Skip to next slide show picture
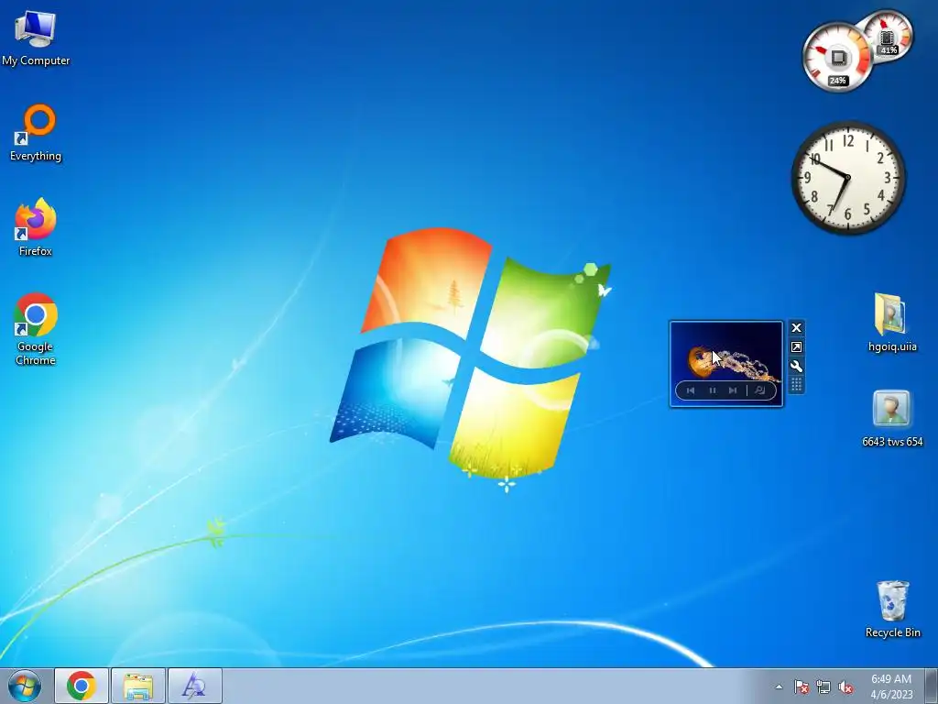 [x=733, y=390]
